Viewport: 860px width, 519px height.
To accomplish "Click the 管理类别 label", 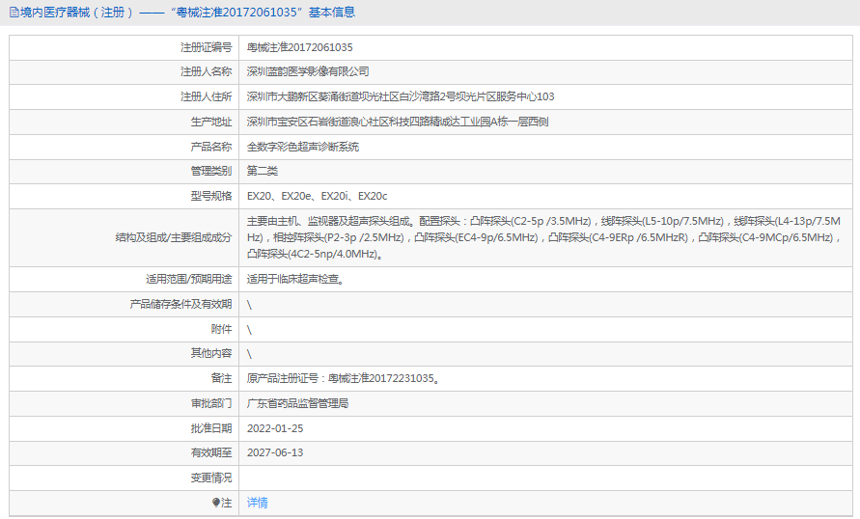I will coord(211,171).
